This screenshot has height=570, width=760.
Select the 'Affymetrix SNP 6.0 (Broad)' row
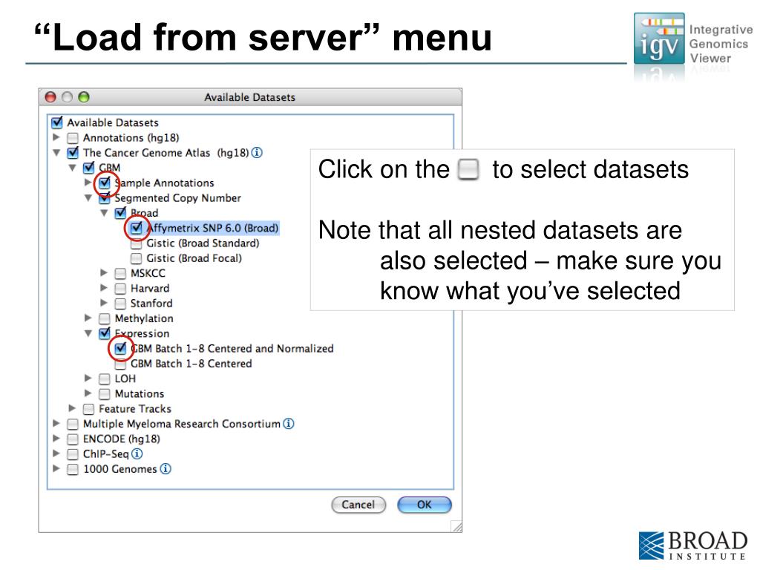212,228
